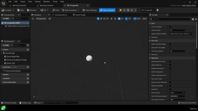The height and width of the screenshot is (111, 198).
Task: Click Find in blueprint
Action: pyautogui.click(x=56, y=10)
